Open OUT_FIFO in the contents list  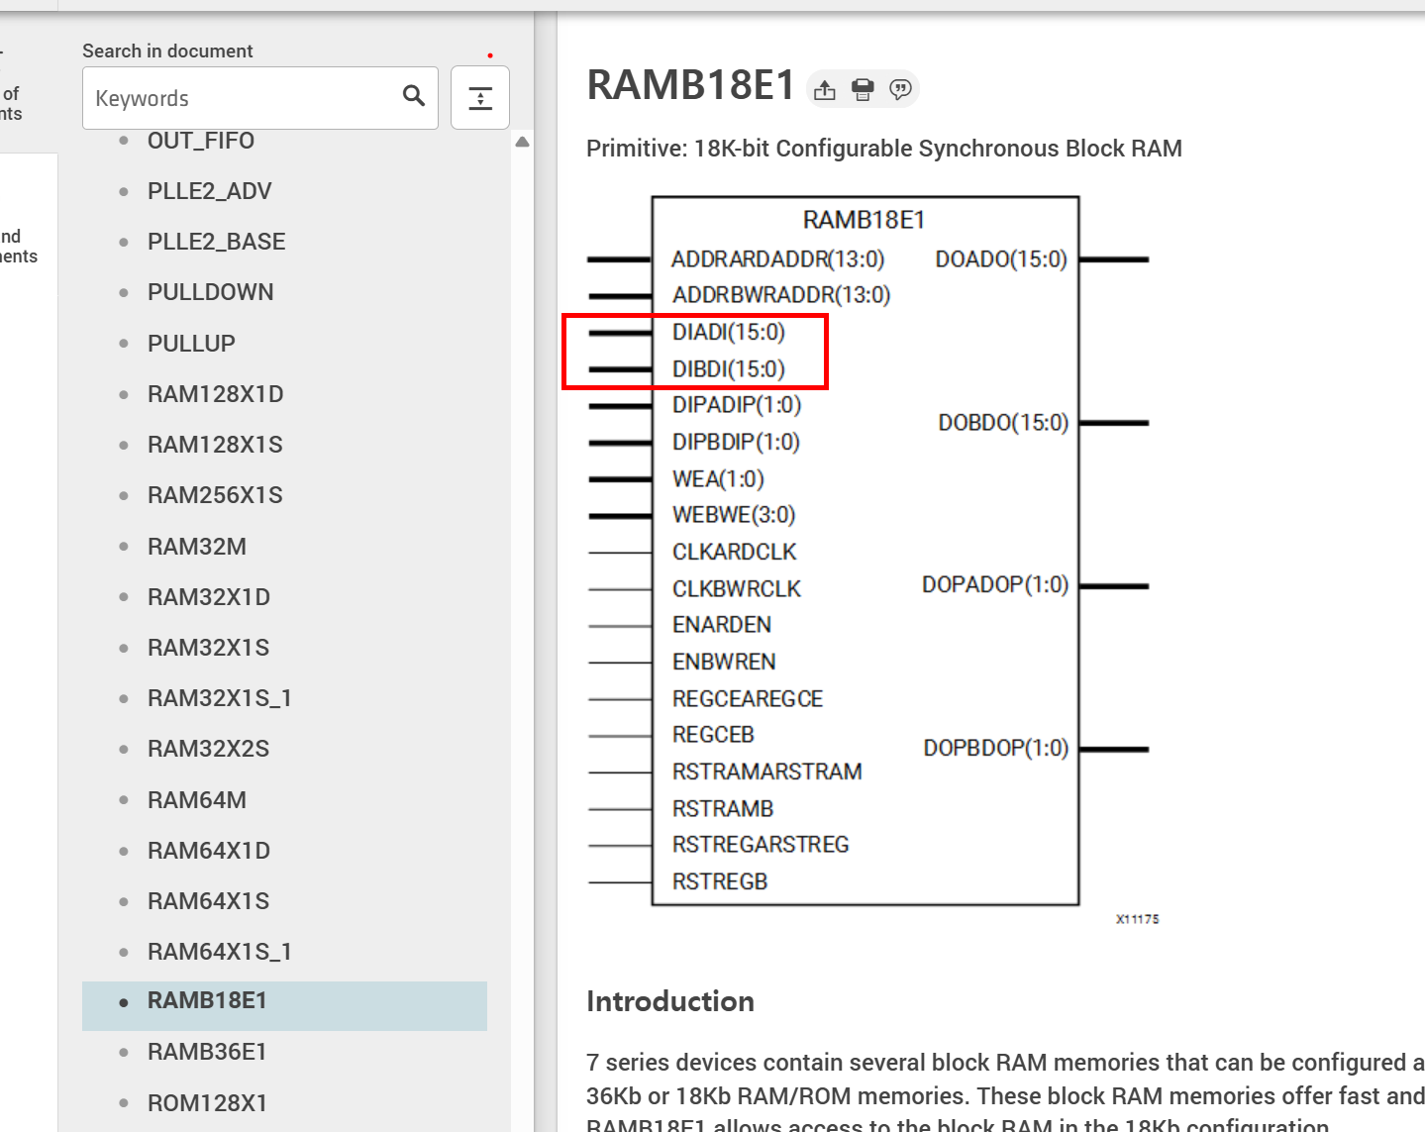click(201, 141)
